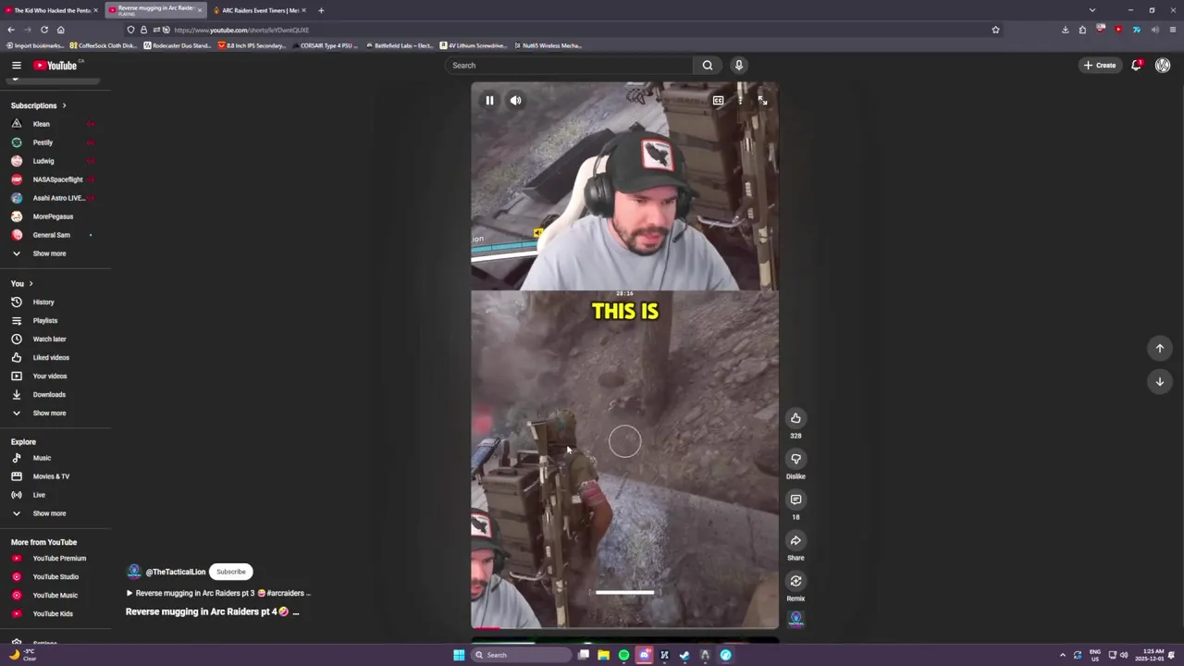Image resolution: width=1184 pixels, height=666 pixels.
Task: Open General Sam channel
Action: pyautogui.click(x=52, y=235)
